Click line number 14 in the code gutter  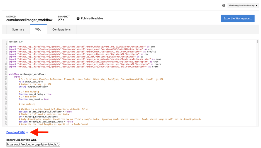point(6,74)
